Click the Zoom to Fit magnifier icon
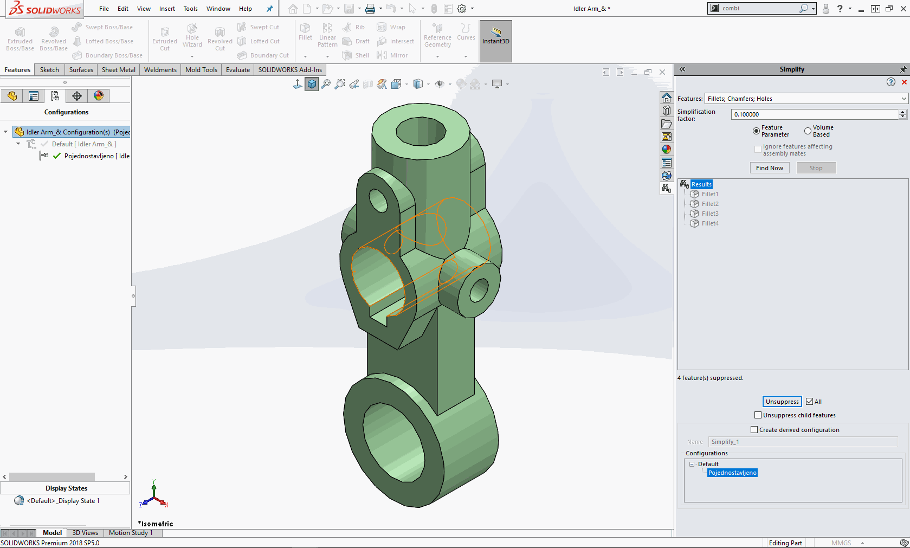The image size is (910, 548). tap(326, 84)
